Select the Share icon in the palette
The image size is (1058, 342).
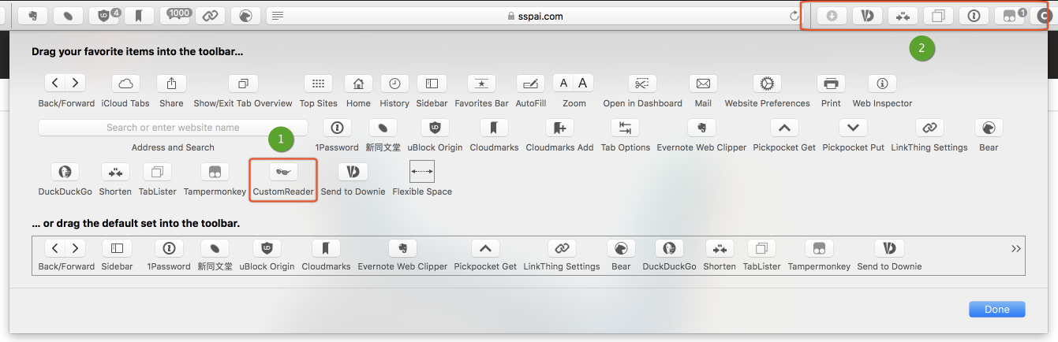tap(171, 84)
